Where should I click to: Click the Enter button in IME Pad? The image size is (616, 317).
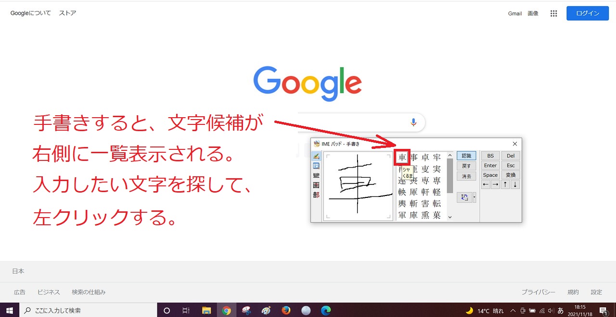tap(490, 165)
